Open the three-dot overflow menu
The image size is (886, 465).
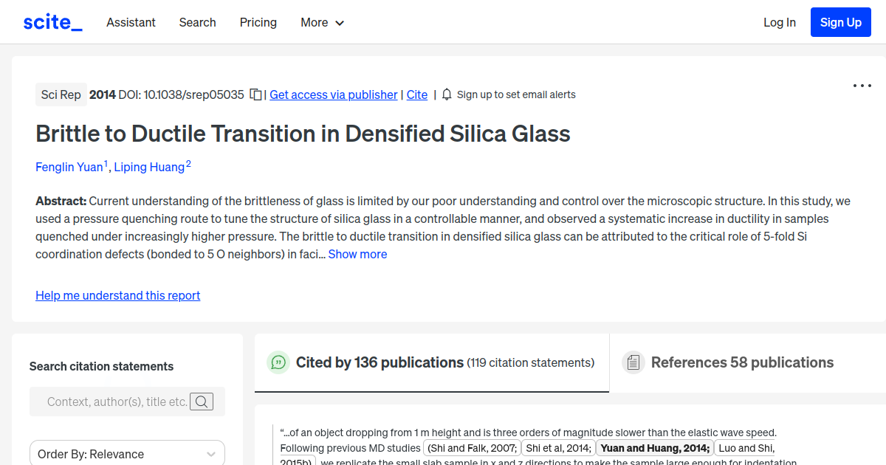tap(862, 86)
